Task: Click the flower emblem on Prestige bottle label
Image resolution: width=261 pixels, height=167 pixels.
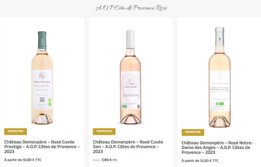Action: pyautogui.click(x=42, y=75)
